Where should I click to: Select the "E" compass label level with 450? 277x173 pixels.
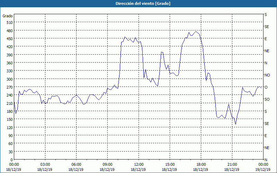pos(266,39)
